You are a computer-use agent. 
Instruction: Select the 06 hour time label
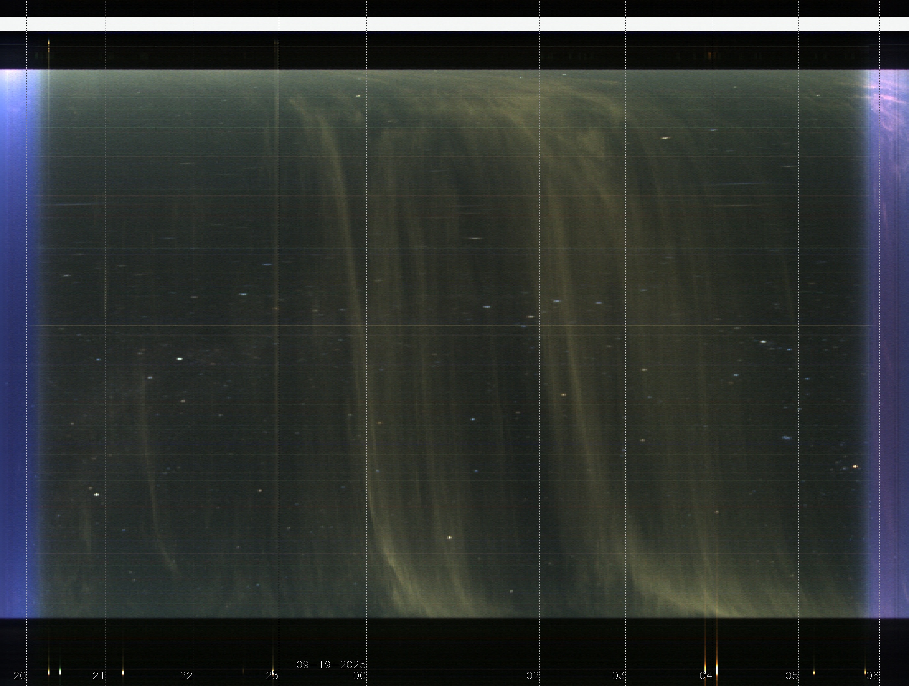click(872, 675)
